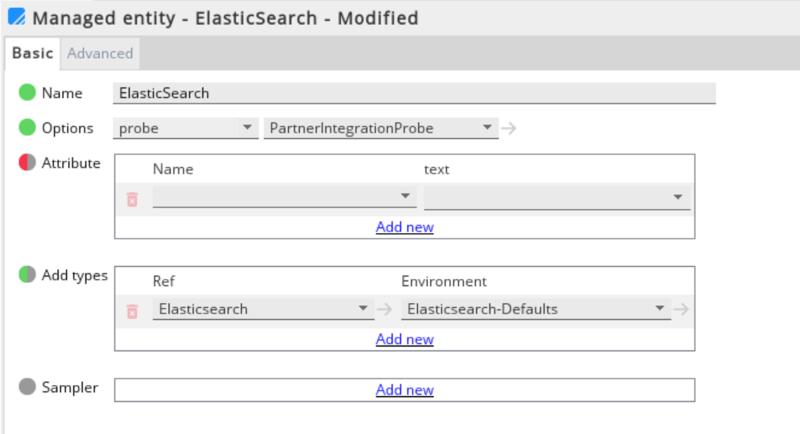Click the blue edit icon in title bar

click(x=17, y=17)
